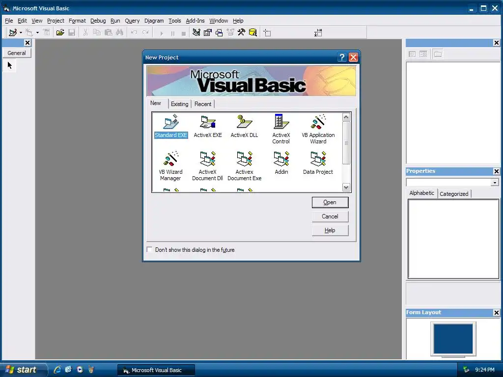Click Toggle Folders icon in Project panel
The height and width of the screenshot is (377, 503).
click(438, 54)
